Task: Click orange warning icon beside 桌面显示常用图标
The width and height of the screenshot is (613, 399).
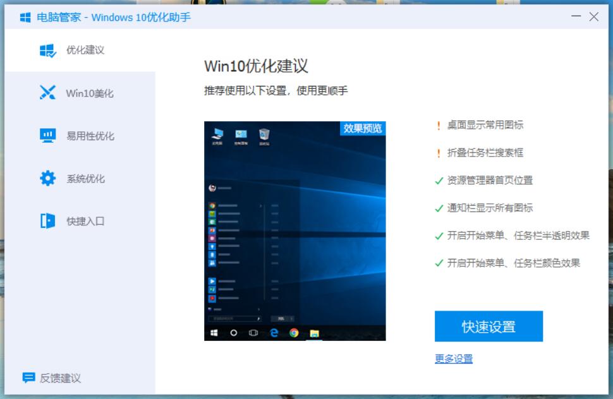Action: point(439,126)
